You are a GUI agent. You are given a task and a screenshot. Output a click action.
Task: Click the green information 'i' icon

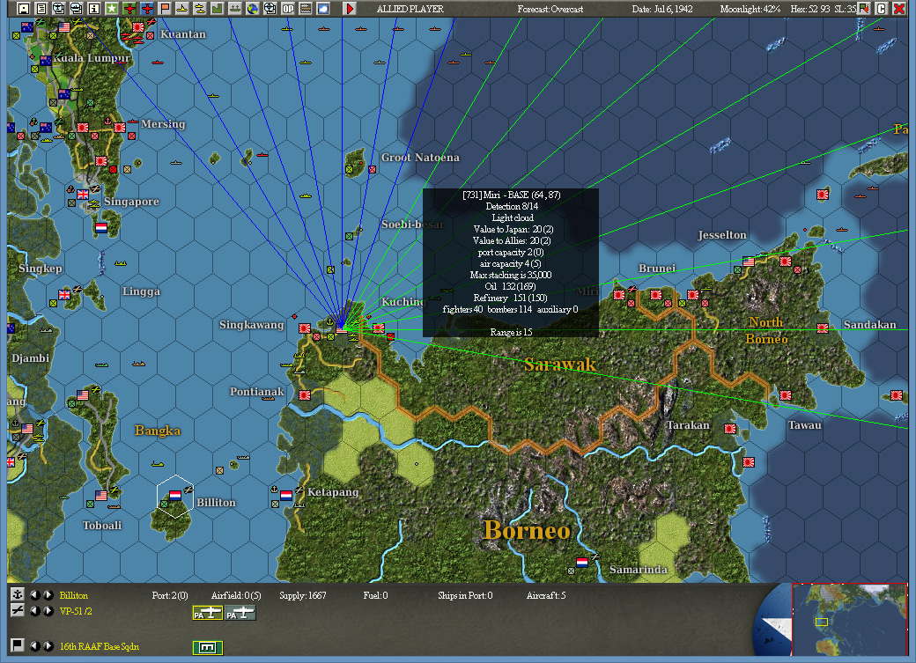(94, 9)
